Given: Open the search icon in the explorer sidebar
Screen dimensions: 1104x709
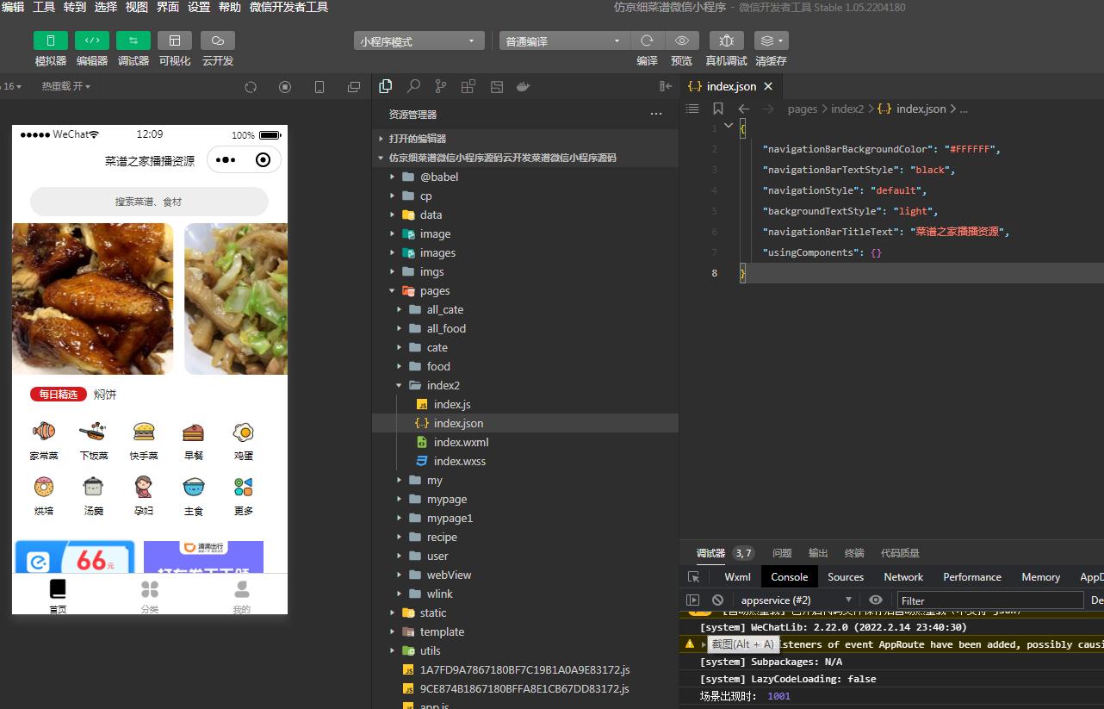Looking at the screenshot, I should tap(413, 86).
